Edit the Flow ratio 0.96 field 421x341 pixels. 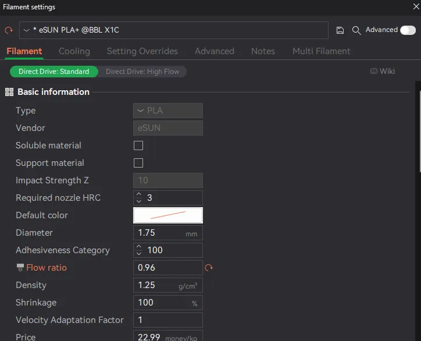(x=168, y=268)
